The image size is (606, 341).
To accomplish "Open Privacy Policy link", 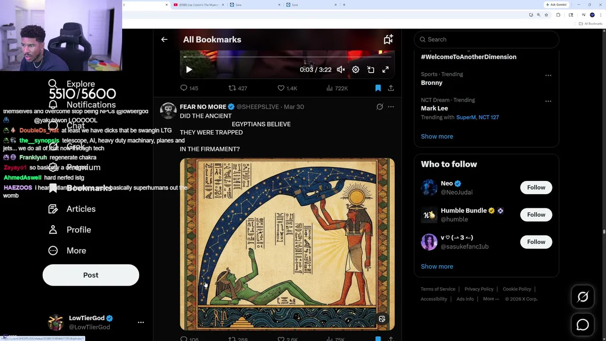I will tap(479, 289).
